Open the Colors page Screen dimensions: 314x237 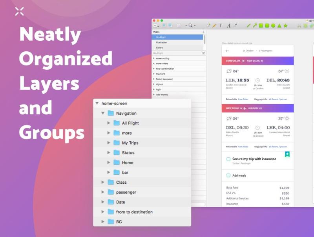(159, 47)
